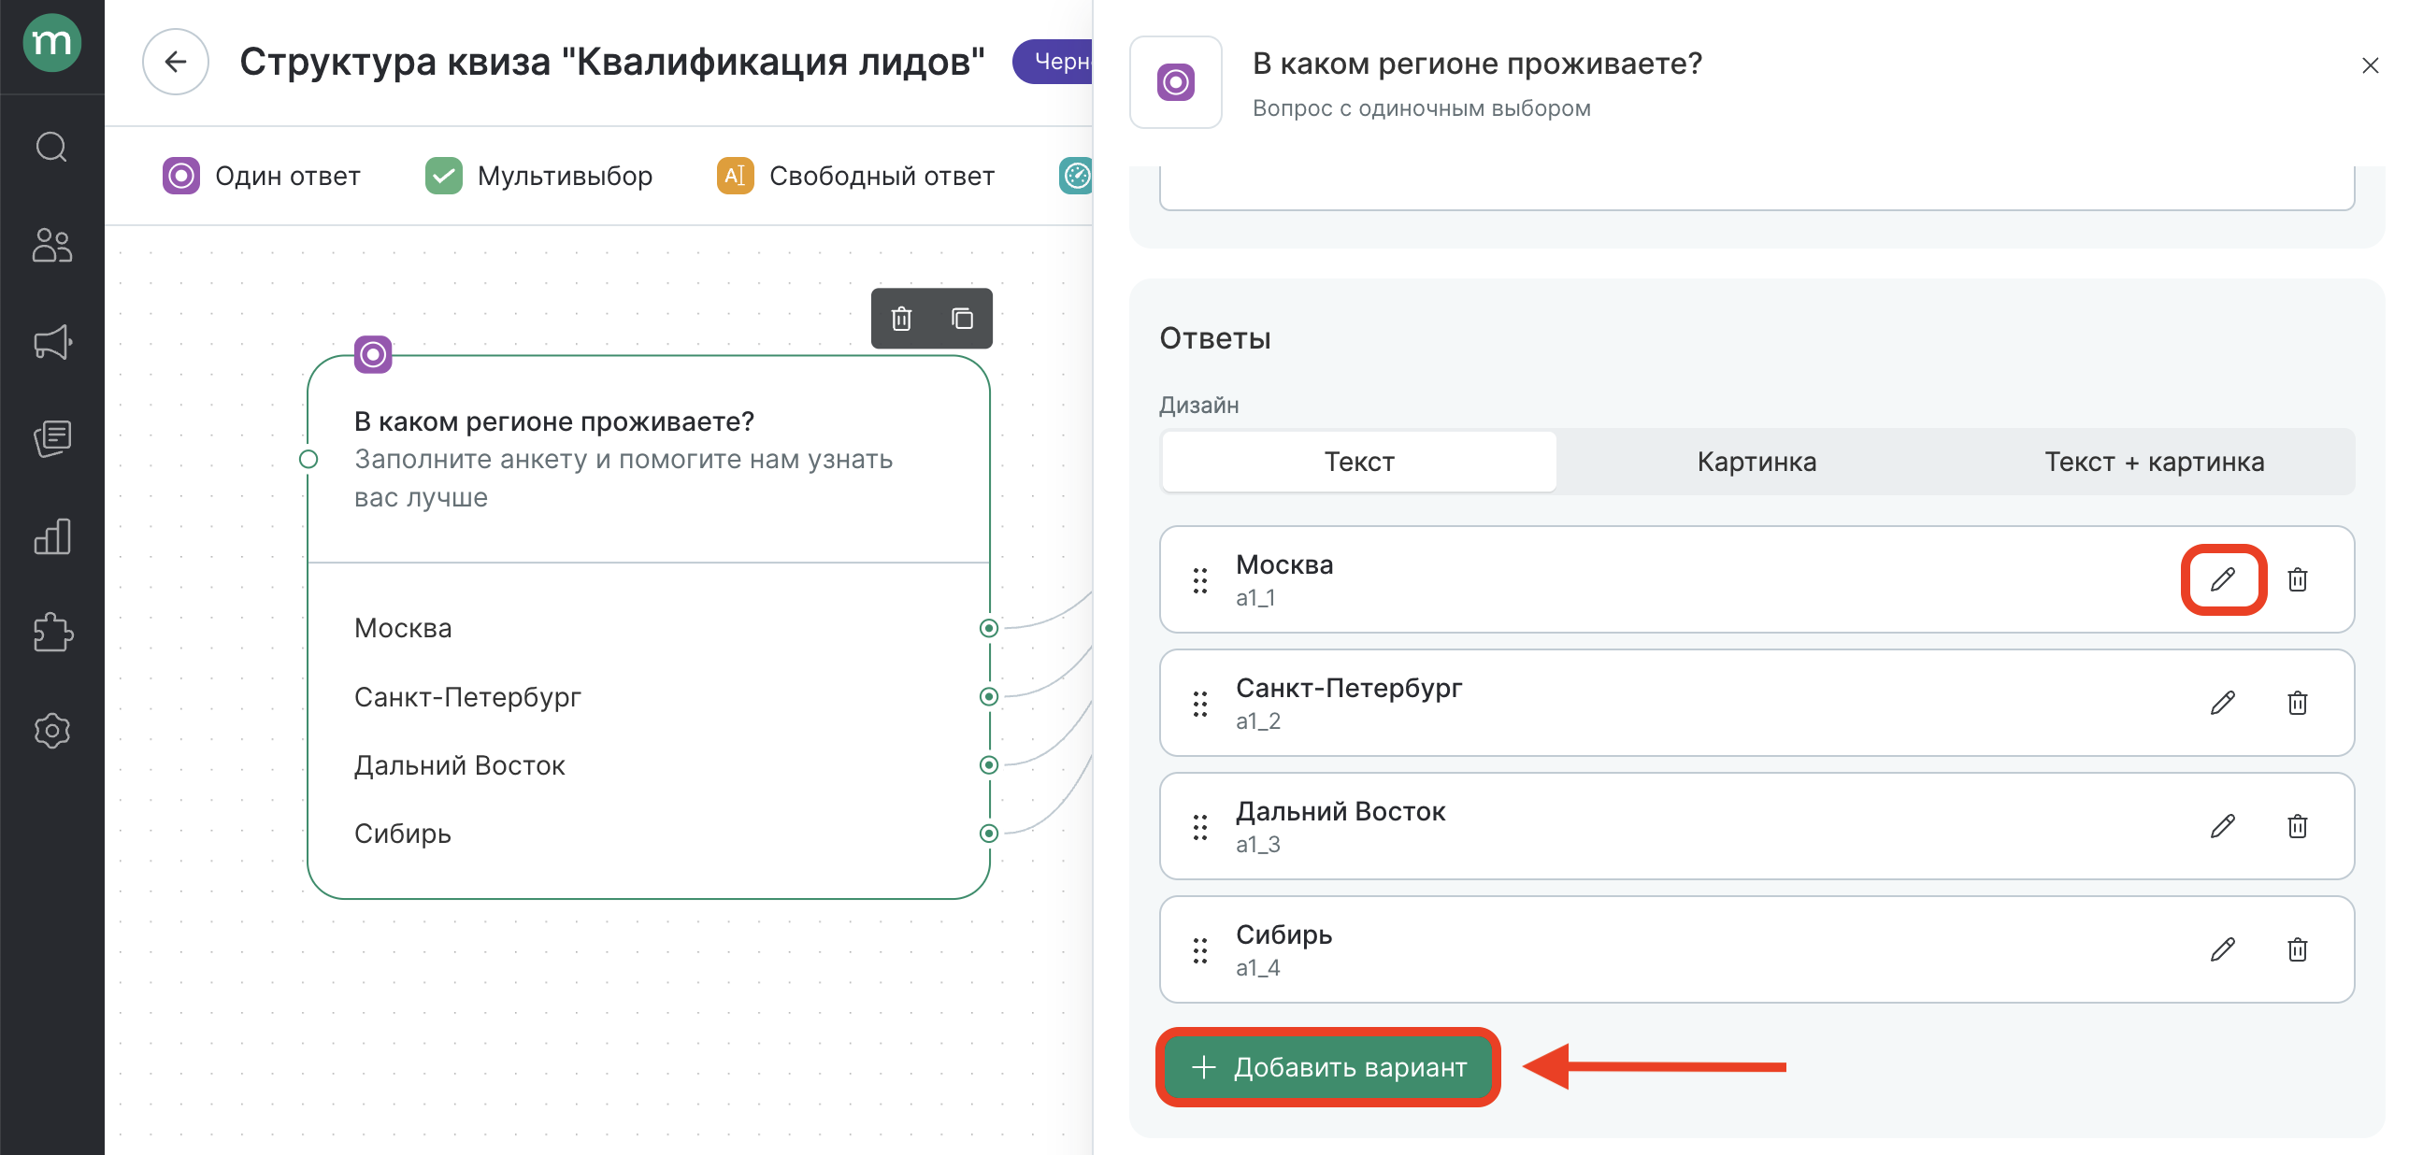Delete the question block using the canvas trash icon
Image resolution: width=2423 pixels, height=1155 pixels.
[x=901, y=319]
